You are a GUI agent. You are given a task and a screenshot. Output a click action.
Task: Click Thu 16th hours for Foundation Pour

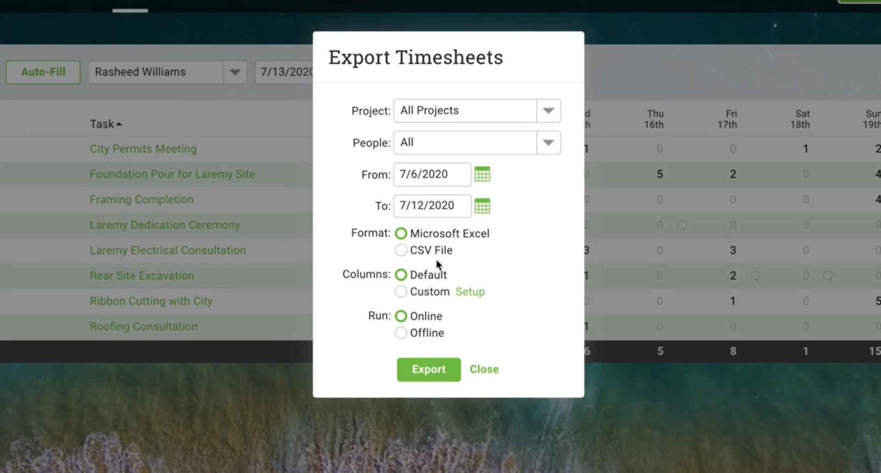pyautogui.click(x=660, y=174)
